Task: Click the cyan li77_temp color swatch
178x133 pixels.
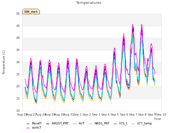Action: point(133,124)
